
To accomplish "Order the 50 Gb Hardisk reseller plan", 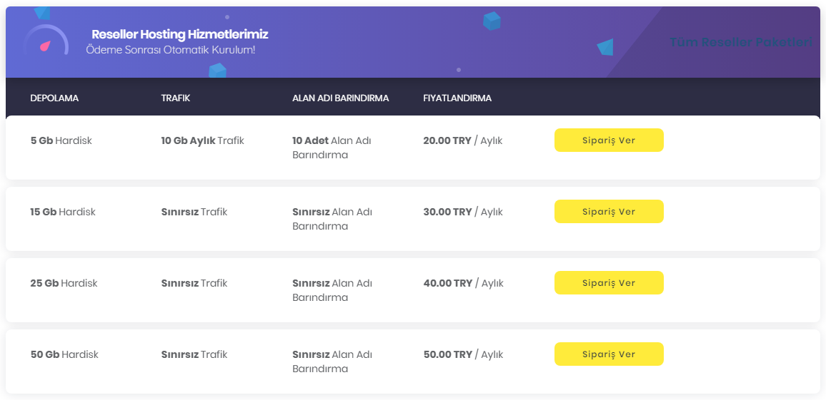I will click(x=609, y=354).
